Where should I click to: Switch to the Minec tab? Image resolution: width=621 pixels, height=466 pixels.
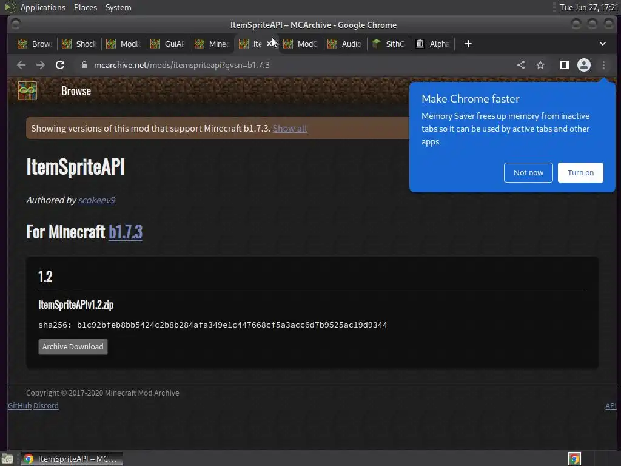(x=212, y=44)
